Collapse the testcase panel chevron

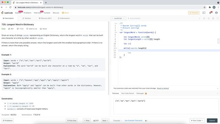coord(218,93)
